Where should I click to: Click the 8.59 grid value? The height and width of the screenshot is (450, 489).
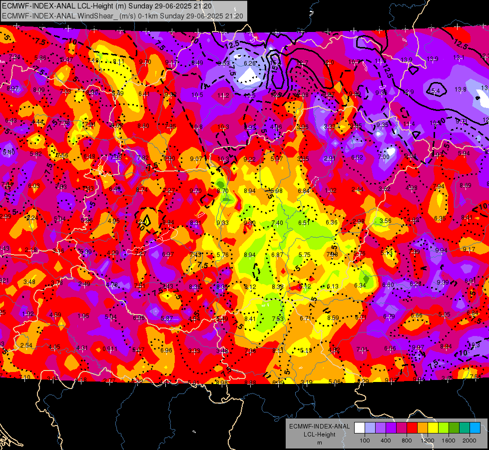click(x=333, y=317)
